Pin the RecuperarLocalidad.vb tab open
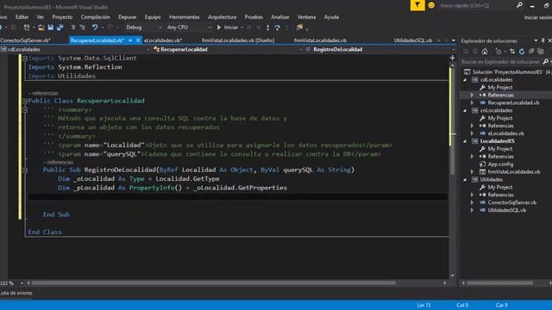Screen dimensions: 552x310 [130, 40]
